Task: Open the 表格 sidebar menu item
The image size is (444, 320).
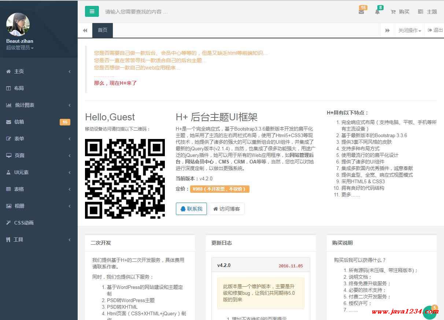Action: point(39,189)
